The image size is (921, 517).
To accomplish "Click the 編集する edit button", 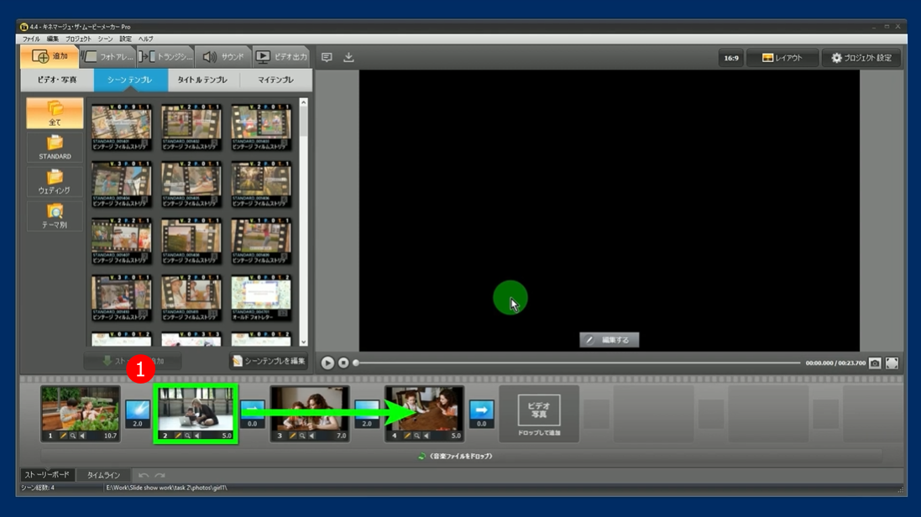I will pyautogui.click(x=609, y=340).
